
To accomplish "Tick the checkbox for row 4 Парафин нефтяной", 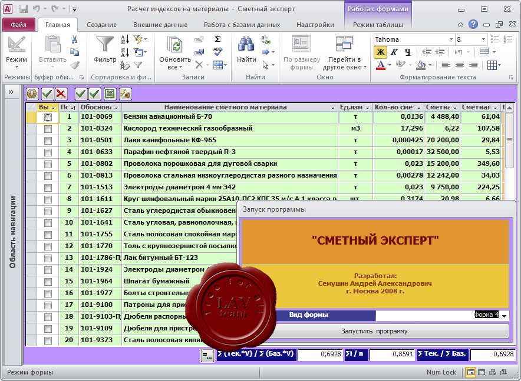I will click(x=48, y=152).
